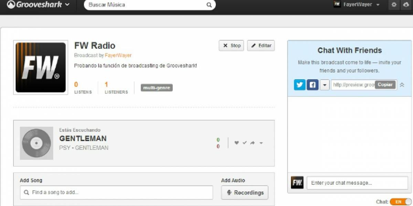Click the LISTENS count
The width and height of the screenshot is (413, 206).
point(76,84)
